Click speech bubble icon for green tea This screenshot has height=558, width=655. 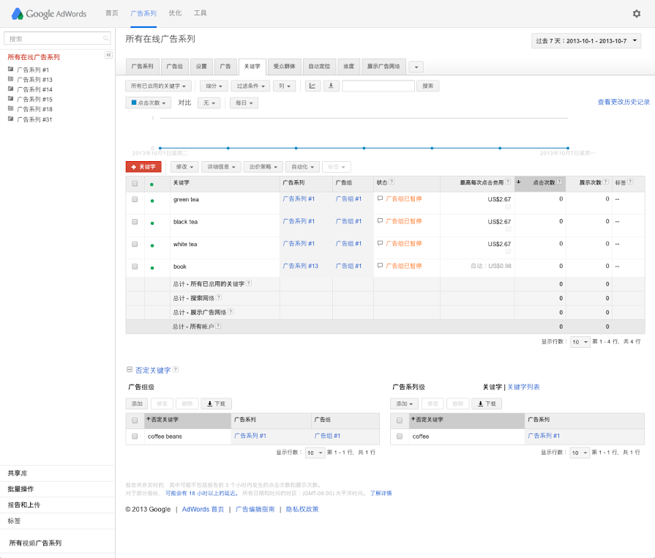point(380,198)
